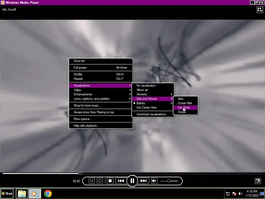Choose the Ocean Mist visualization
Screen dimensions: 265x199
186,103
